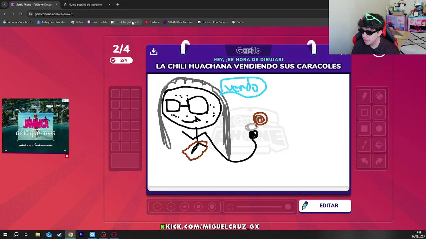Close the Nueva pestaña de Incógnito tab

[109, 5]
